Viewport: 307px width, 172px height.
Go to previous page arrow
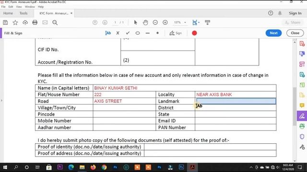[95, 22]
